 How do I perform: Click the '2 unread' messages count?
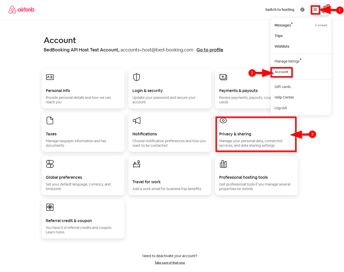[321, 25]
